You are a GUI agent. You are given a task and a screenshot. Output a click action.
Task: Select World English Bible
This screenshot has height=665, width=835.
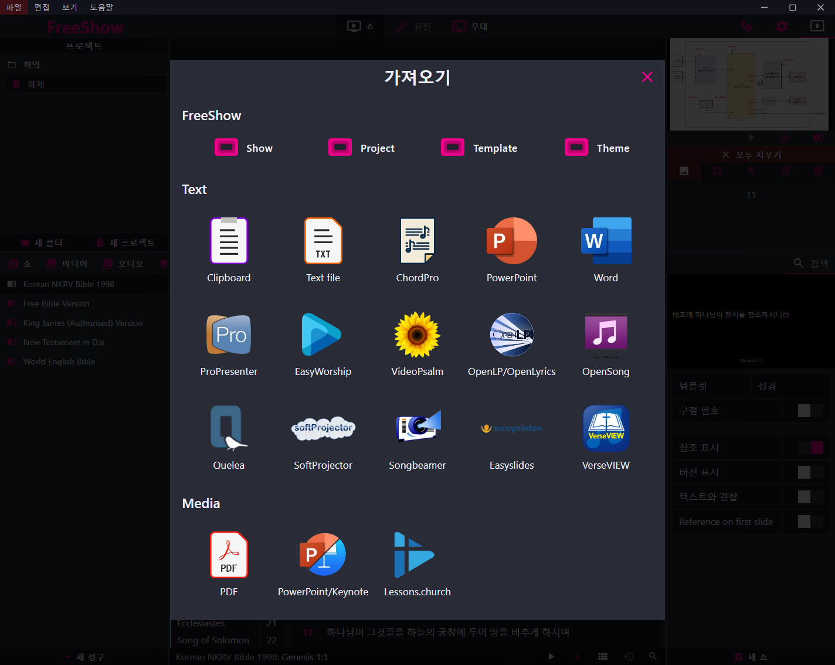pyautogui.click(x=84, y=362)
